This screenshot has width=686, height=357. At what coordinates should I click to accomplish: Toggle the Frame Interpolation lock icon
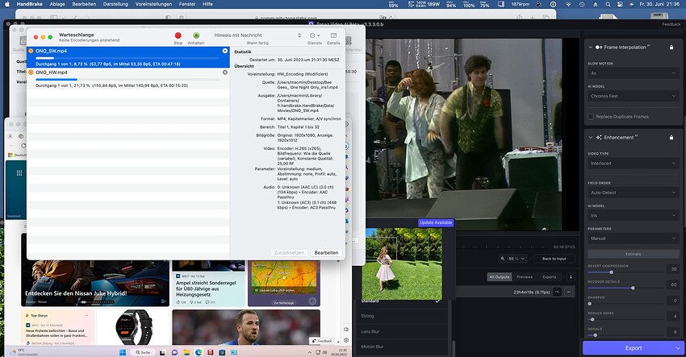point(671,48)
